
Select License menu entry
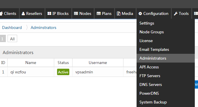coord(166,41)
